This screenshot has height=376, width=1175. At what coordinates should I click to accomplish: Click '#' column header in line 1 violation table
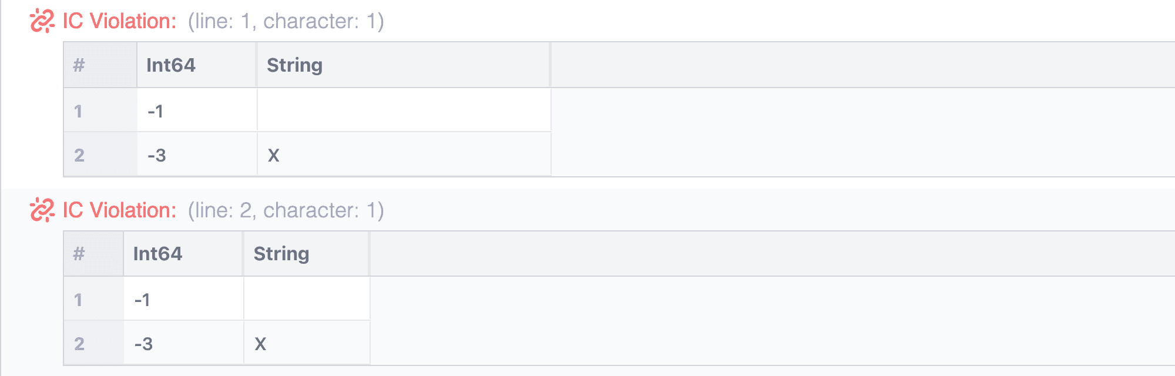pyautogui.click(x=79, y=65)
